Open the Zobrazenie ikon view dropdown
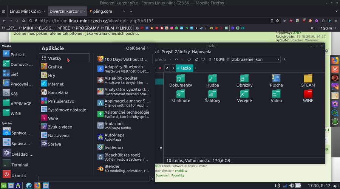The width and height of the screenshot is (340, 189). pyautogui.click(x=255, y=59)
